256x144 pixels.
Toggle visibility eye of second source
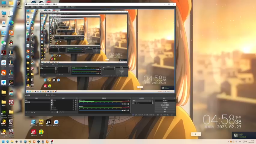point(73,102)
